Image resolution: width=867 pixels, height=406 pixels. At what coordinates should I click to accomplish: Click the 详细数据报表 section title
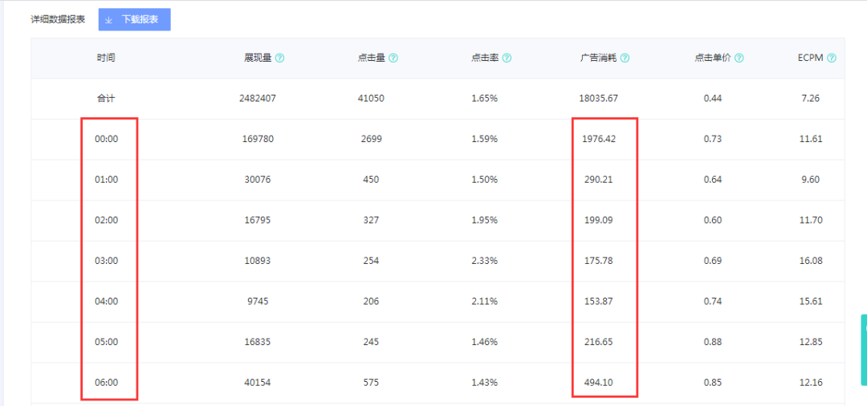pos(58,19)
